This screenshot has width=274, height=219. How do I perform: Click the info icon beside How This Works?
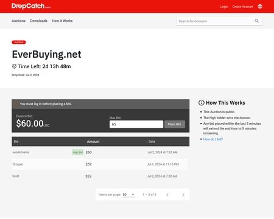tap(201, 103)
